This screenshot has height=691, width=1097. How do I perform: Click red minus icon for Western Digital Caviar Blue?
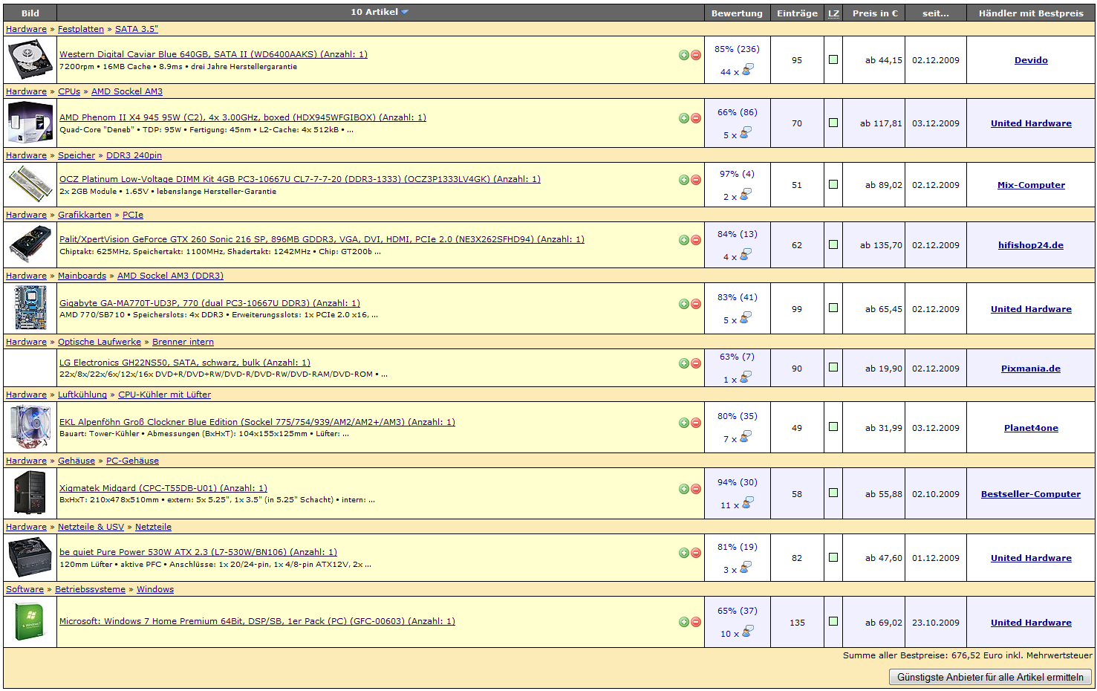click(696, 55)
